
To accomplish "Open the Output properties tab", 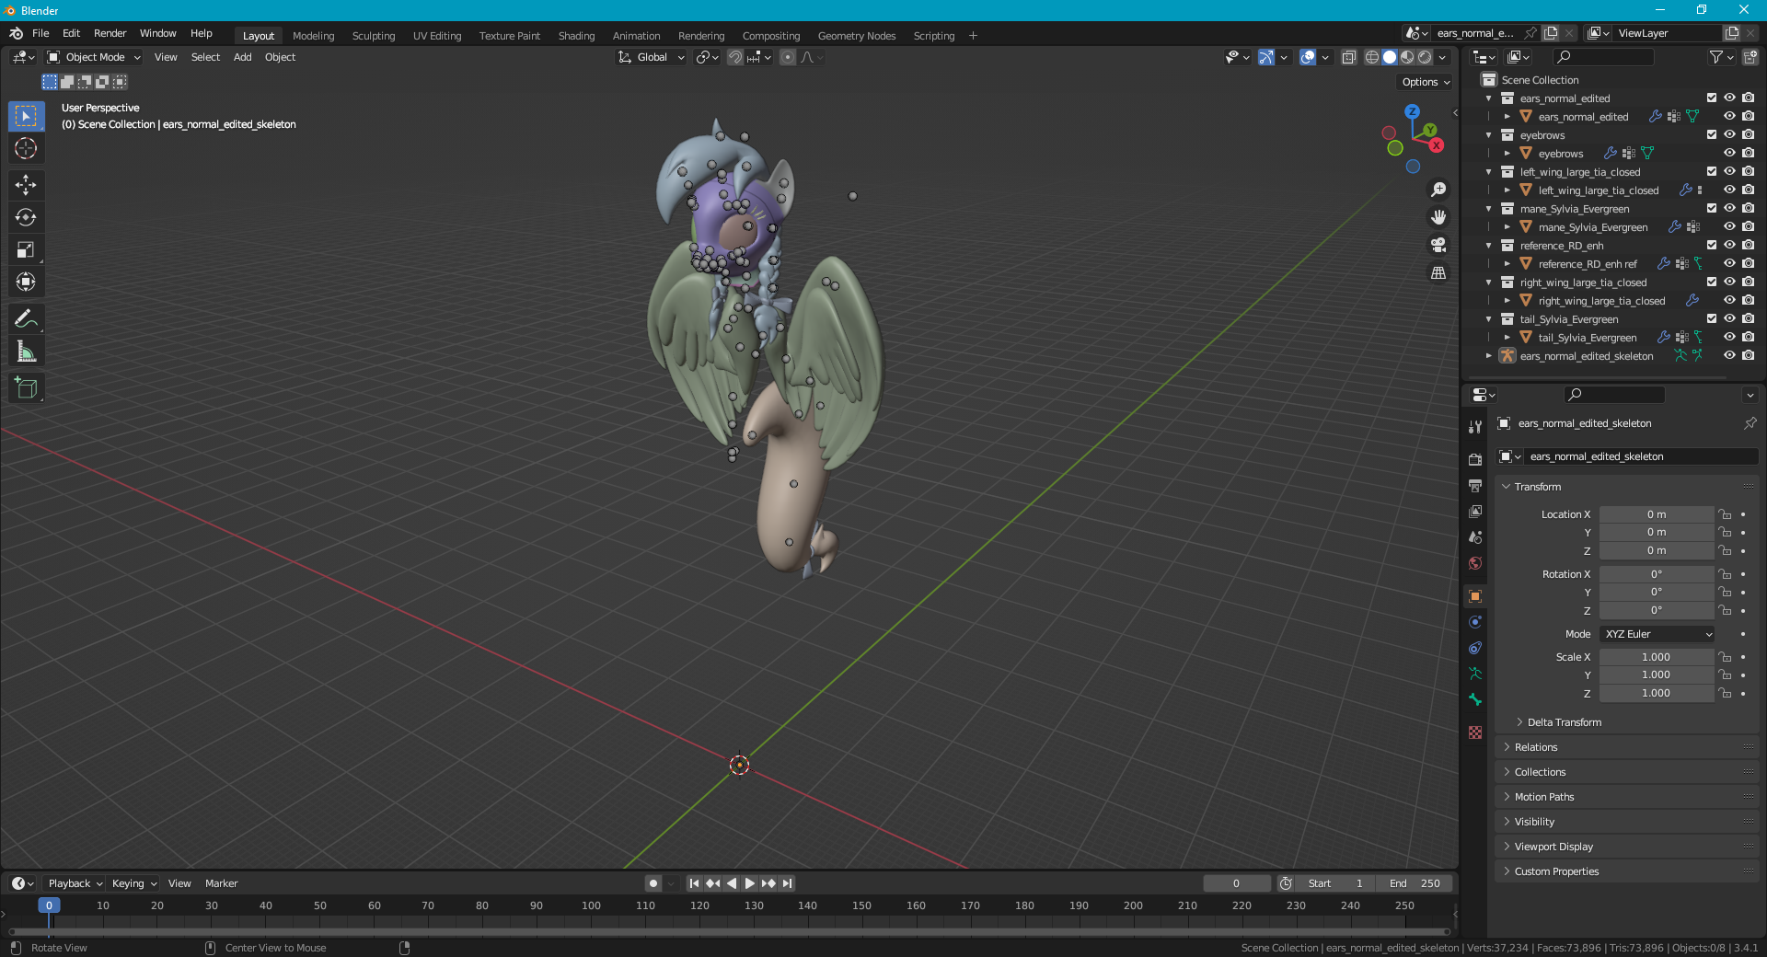I will point(1475,485).
